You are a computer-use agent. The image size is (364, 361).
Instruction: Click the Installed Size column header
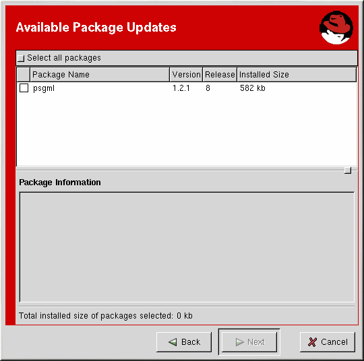coord(297,75)
